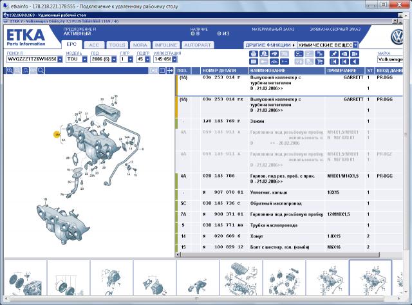Click the plain left triangle back icon
This screenshot has height=305, width=412.
(x=355, y=62)
